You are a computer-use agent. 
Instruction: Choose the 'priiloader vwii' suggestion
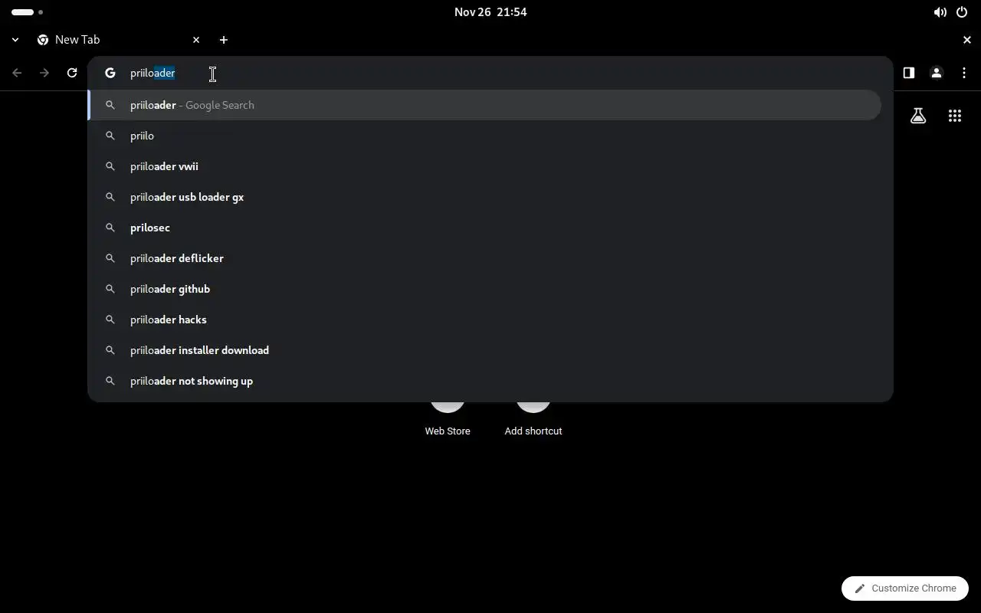(x=484, y=166)
